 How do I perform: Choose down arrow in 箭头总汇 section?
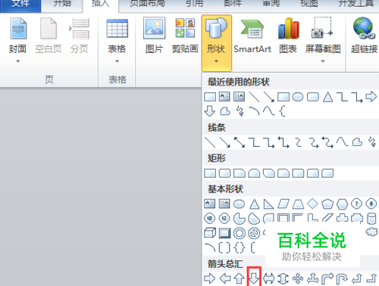(254, 278)
